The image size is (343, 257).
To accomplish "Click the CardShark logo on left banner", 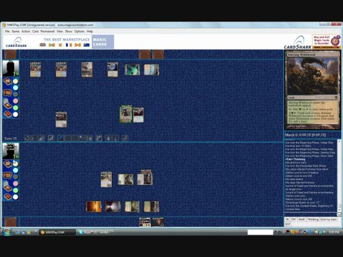I will 16,42.
